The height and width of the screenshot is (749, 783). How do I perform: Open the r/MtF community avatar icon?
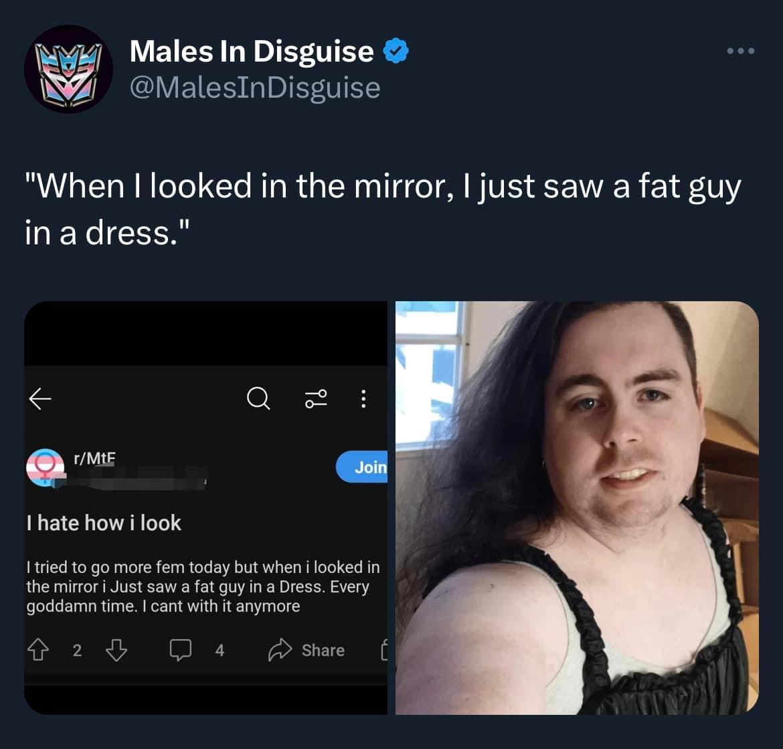(46, 467)
